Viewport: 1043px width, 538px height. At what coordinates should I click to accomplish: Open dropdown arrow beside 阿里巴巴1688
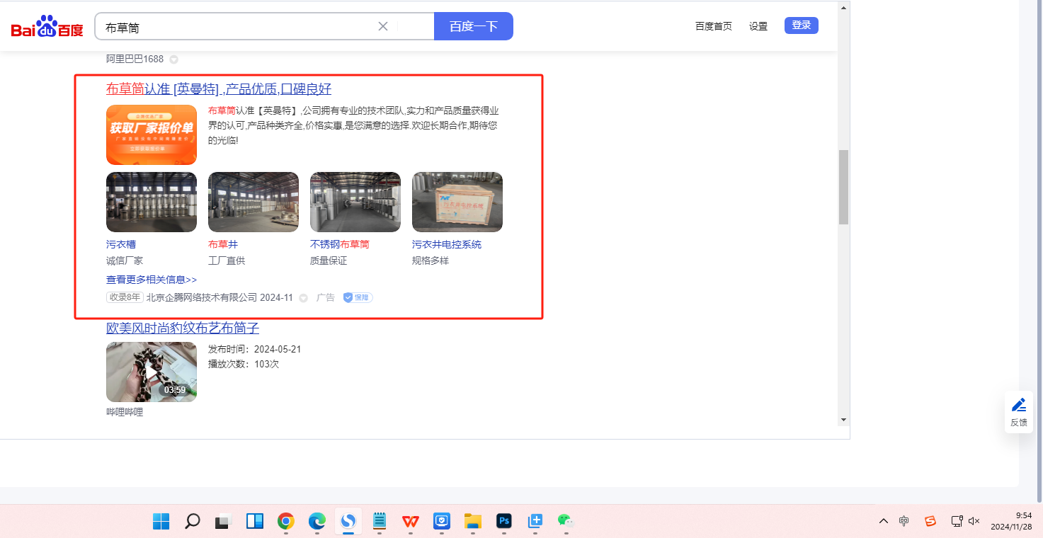tap(173, 59)
